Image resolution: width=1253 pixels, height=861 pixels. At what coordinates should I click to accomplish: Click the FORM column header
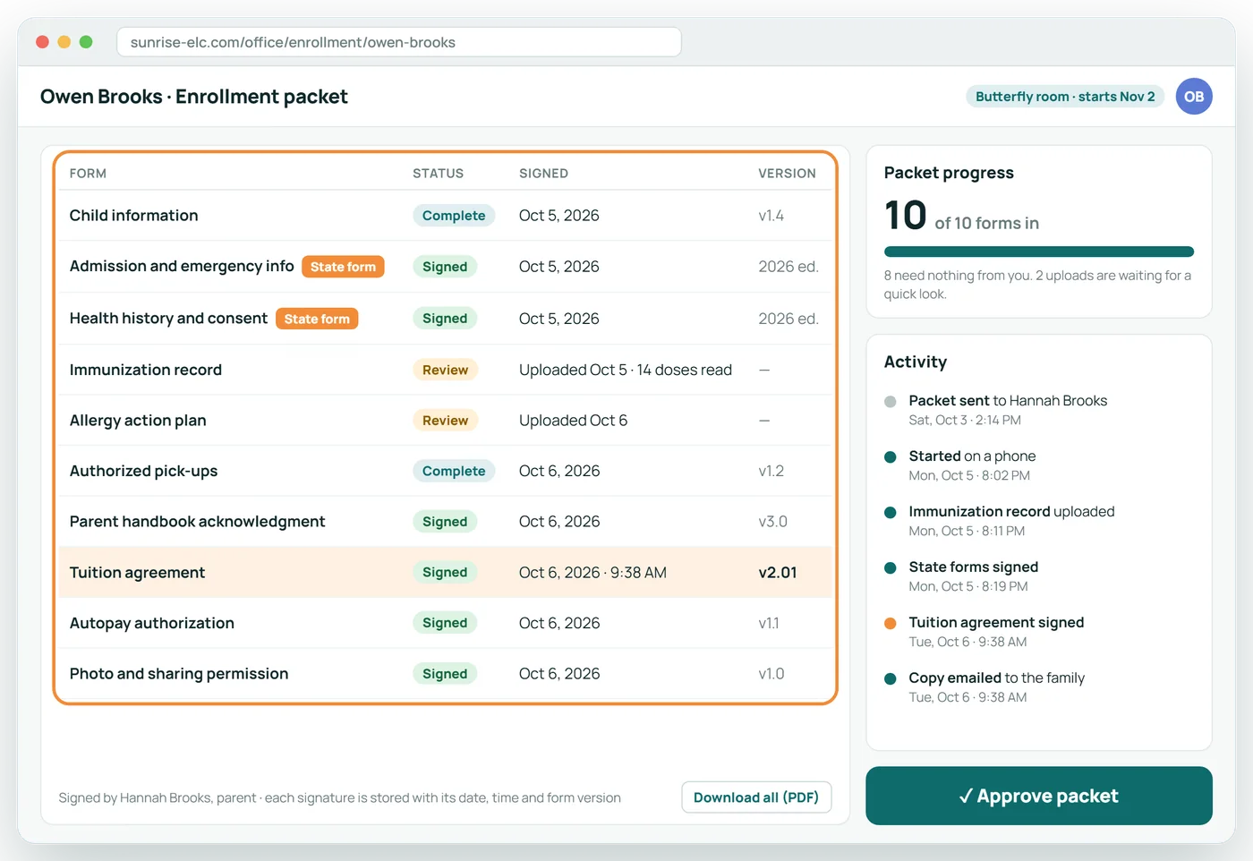(x=88, y=174)
